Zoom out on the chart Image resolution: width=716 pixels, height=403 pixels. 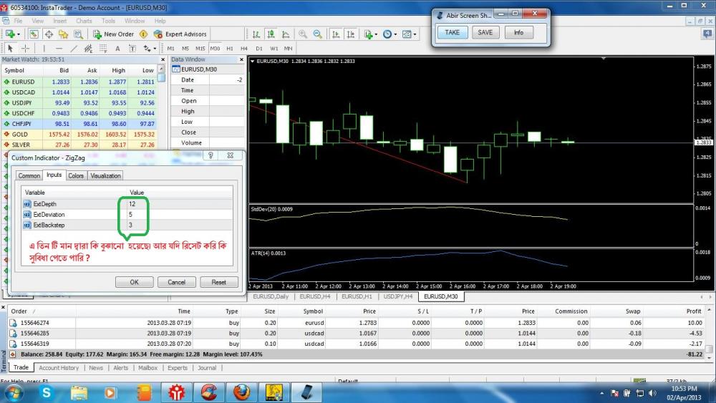coord(317,34)
